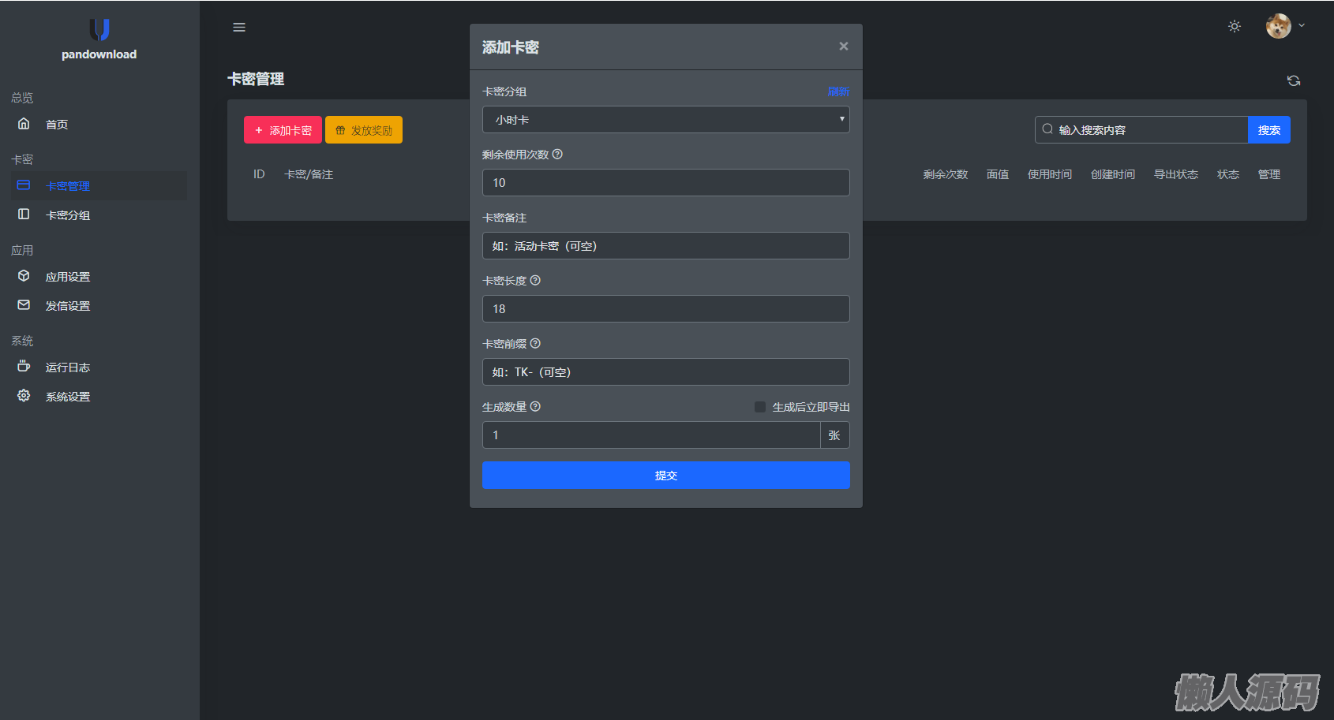Click the 状态 column header
This screenshot has height=720, width=1334.
(1228, 174)
